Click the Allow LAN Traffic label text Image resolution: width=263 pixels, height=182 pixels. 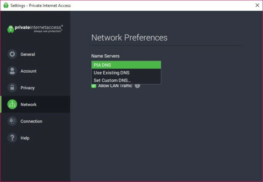(x=115, y=86)
